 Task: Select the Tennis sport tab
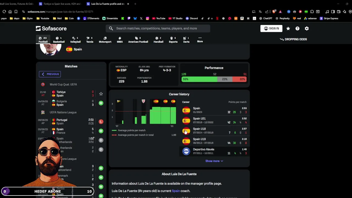tap(90, 40)
